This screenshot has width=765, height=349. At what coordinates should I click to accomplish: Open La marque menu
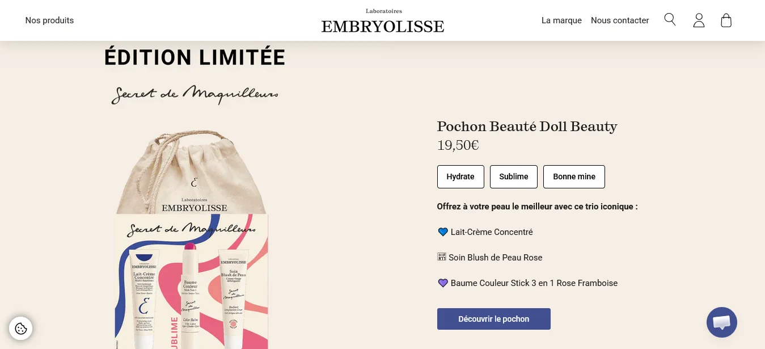point(561,20)
